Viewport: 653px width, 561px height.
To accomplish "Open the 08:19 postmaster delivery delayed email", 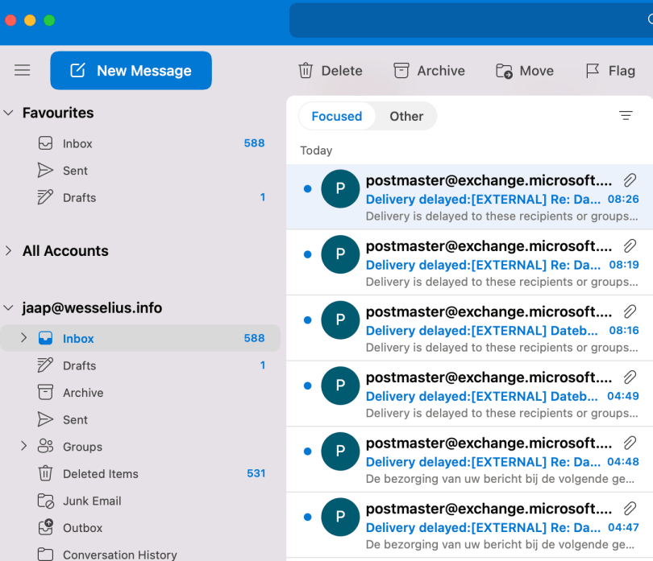I will 484,263.
